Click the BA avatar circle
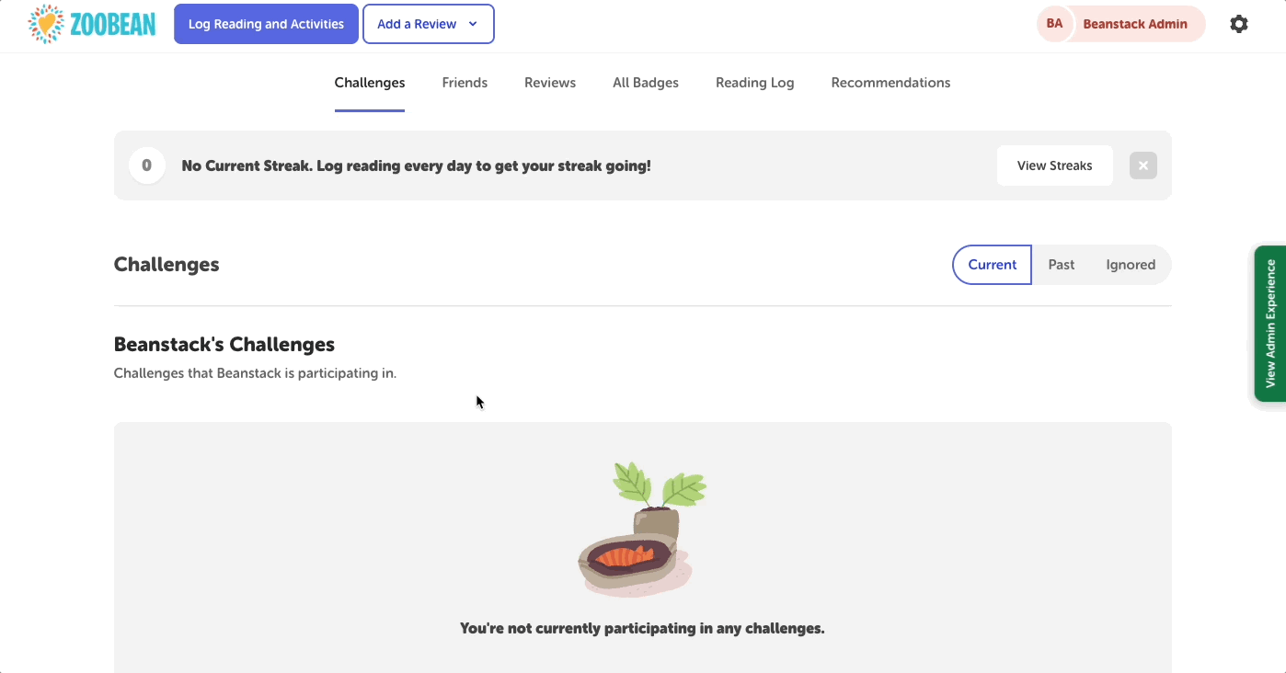 tap(1053, 24)
